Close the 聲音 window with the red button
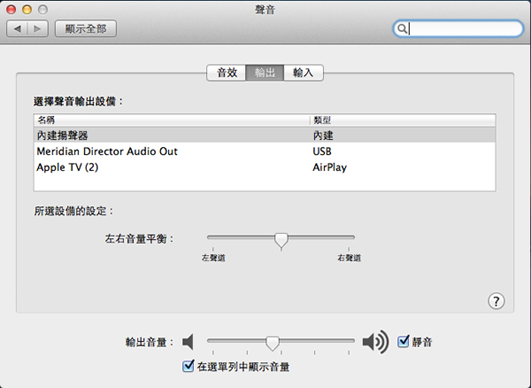The width and height of the screenshot is (531, 388). coord(12,10)
